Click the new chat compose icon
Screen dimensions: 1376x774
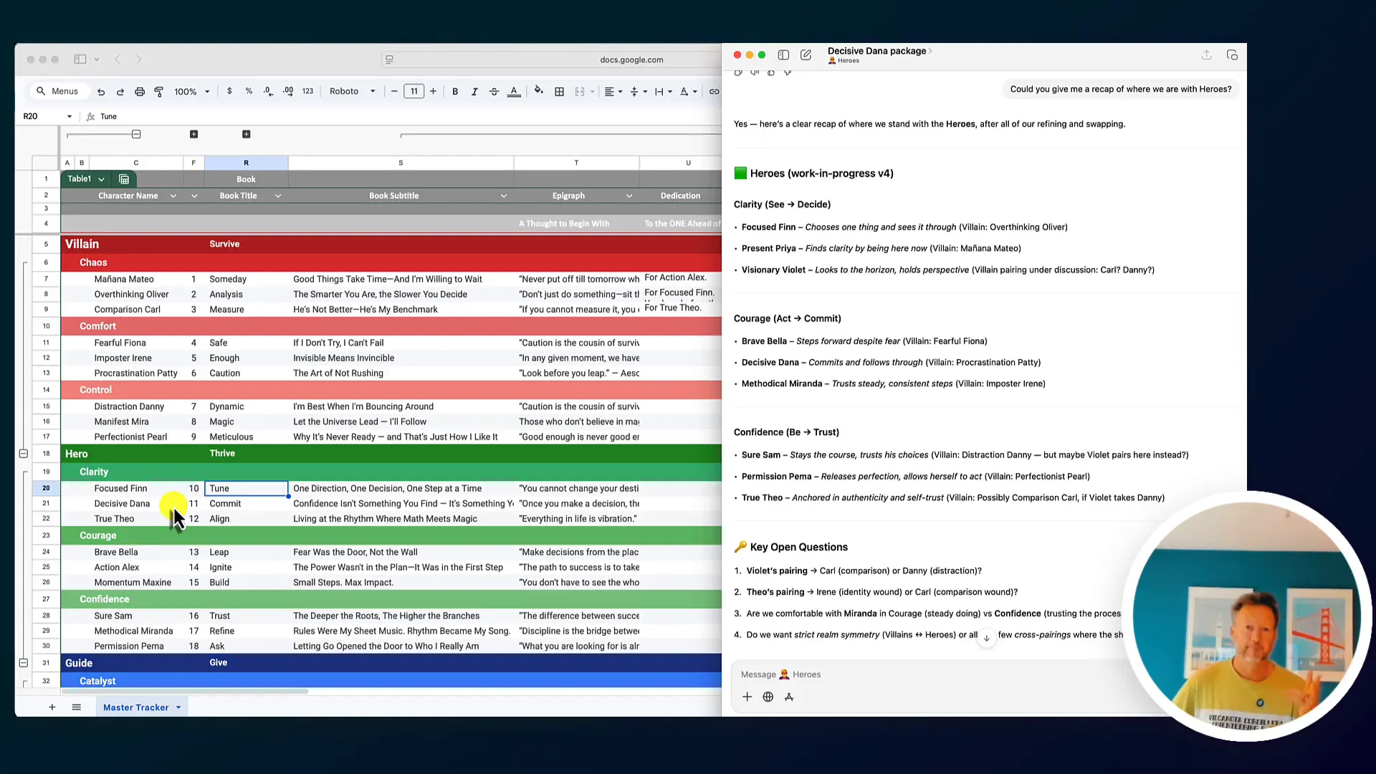(806, 55)
